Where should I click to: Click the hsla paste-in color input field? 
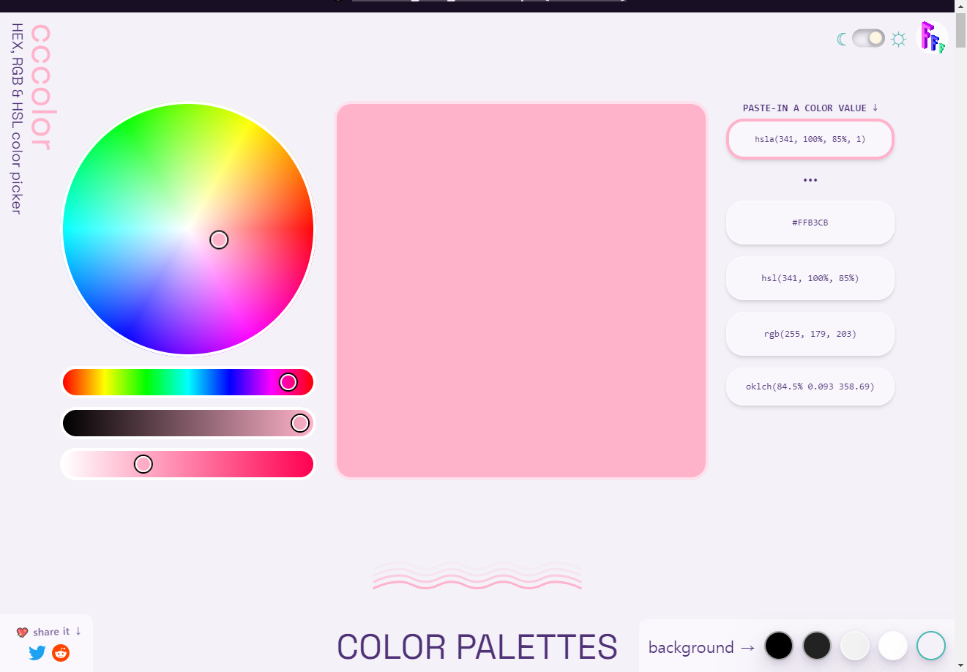(x=810, y=139)
